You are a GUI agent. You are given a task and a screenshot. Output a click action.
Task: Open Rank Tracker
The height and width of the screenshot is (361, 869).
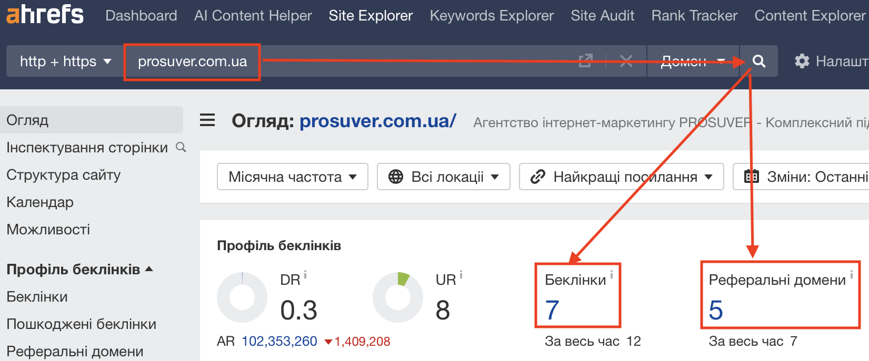694,16
